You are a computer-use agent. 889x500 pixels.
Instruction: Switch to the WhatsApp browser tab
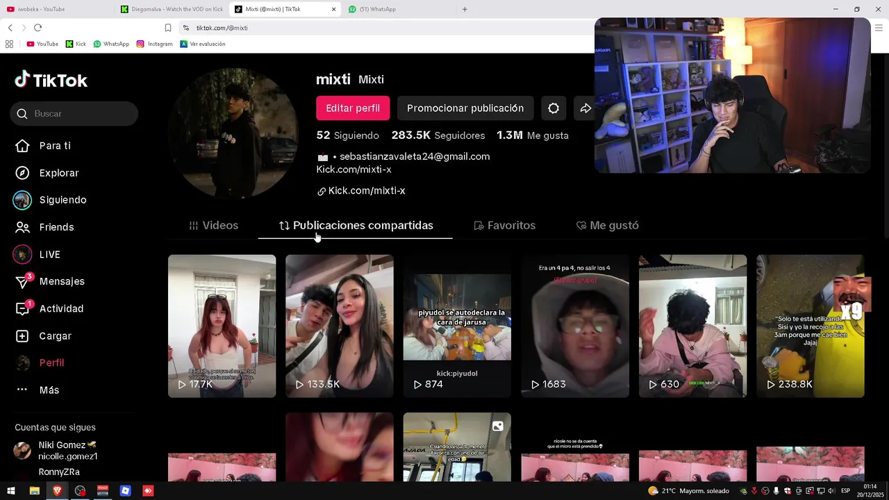click(x=397, y=9)
